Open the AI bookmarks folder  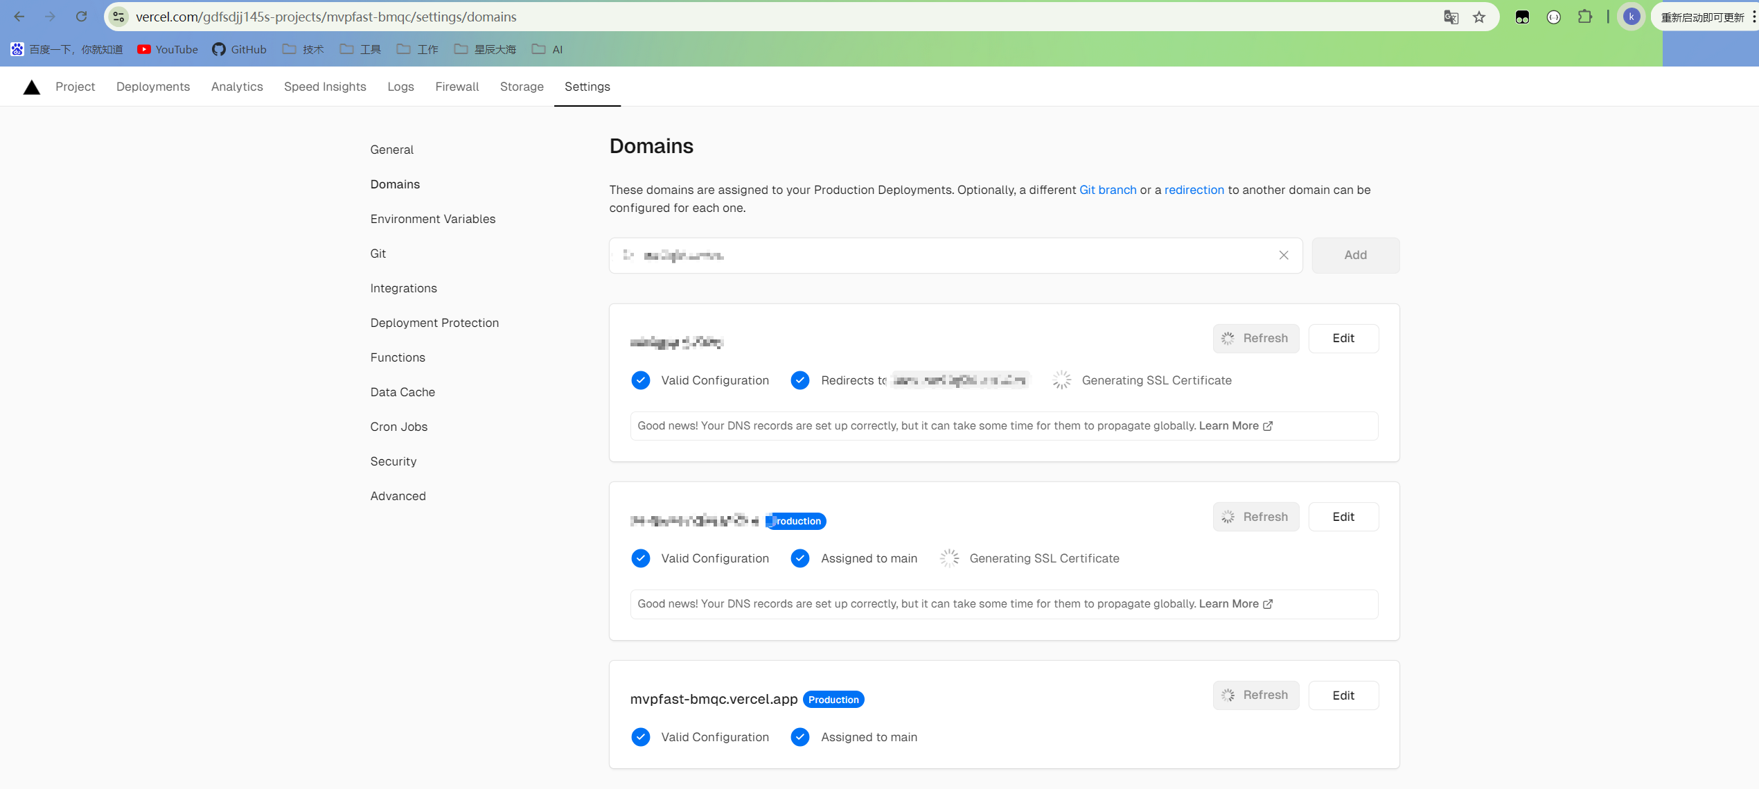click(x=547, y=49)
